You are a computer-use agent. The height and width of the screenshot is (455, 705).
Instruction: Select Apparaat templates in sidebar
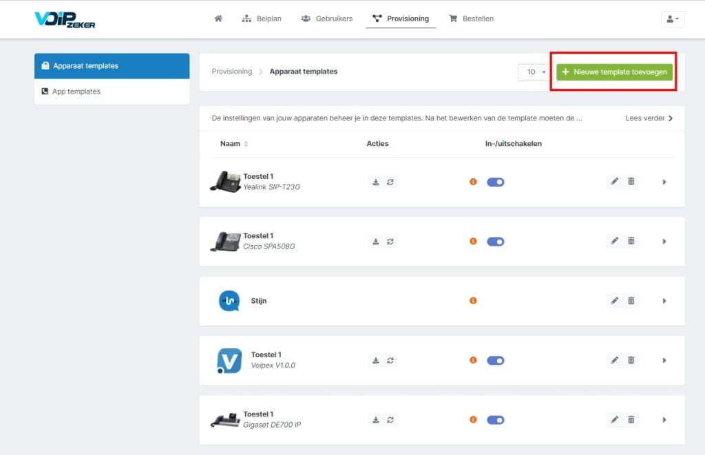point(112,66)
